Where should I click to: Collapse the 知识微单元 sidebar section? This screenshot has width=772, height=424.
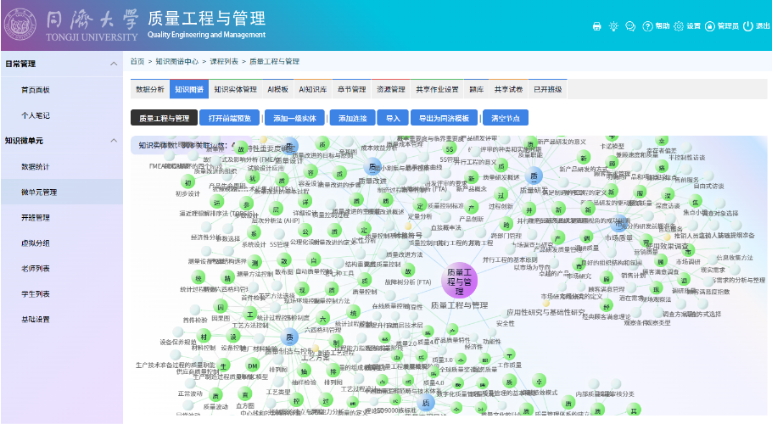pyautogui.click(x=114, y=141)
